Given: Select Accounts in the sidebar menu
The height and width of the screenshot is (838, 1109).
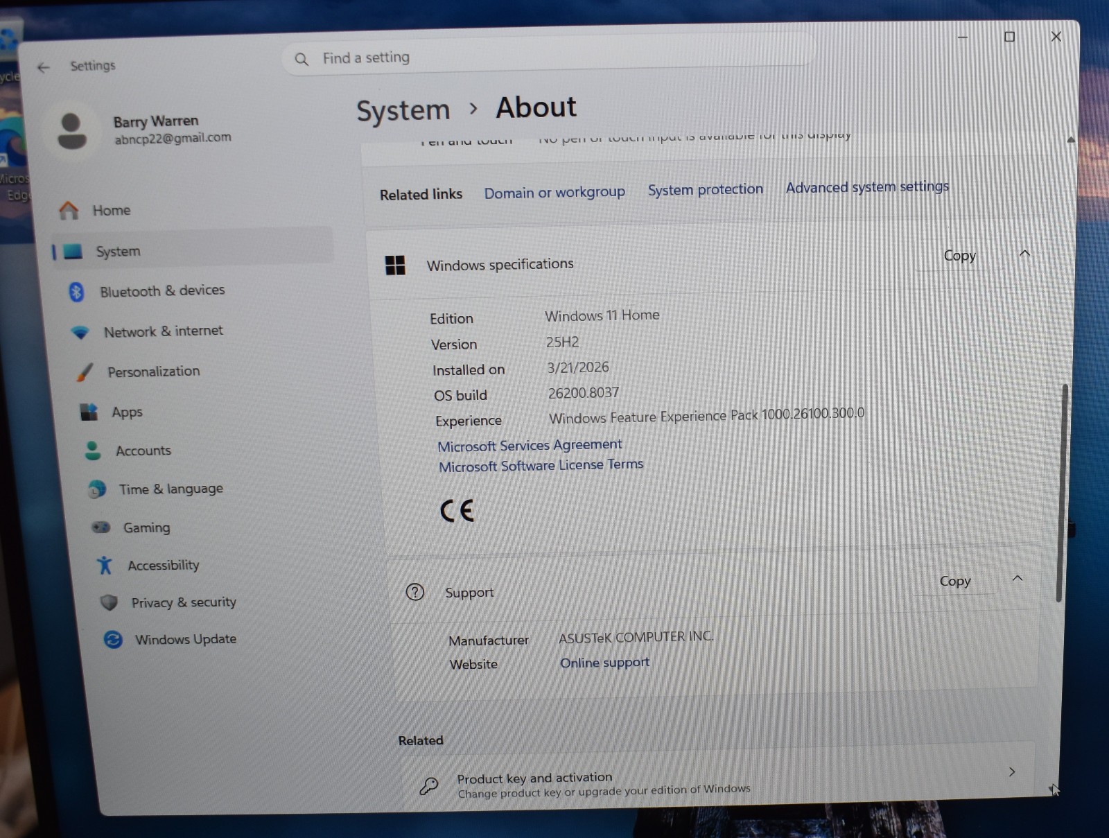Looking at the screenshot, I should [x=143, y=451].
